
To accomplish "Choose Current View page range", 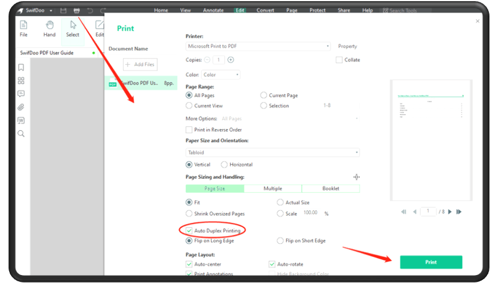I will [189, 106].
